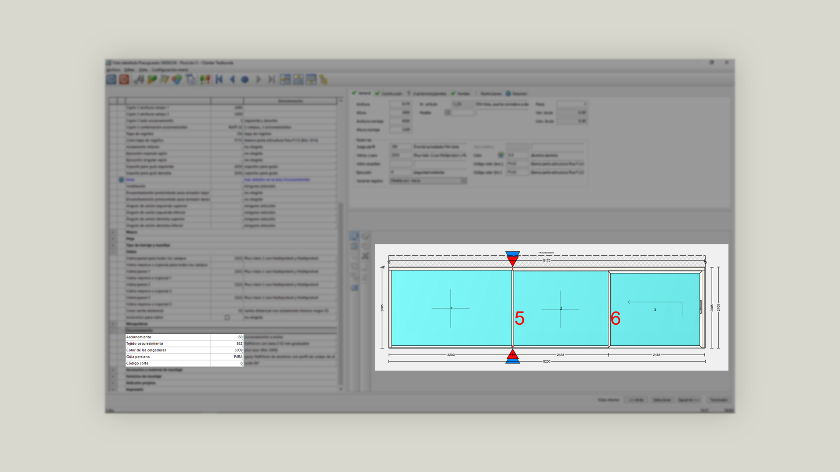Select the Color de las colgaduras value 5009

click(227, 350)
